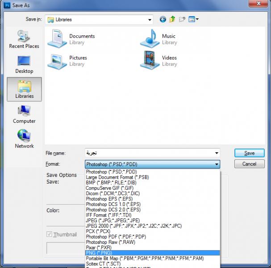
Task: Choose Portable Bit Map format
Action: [153, 258]
